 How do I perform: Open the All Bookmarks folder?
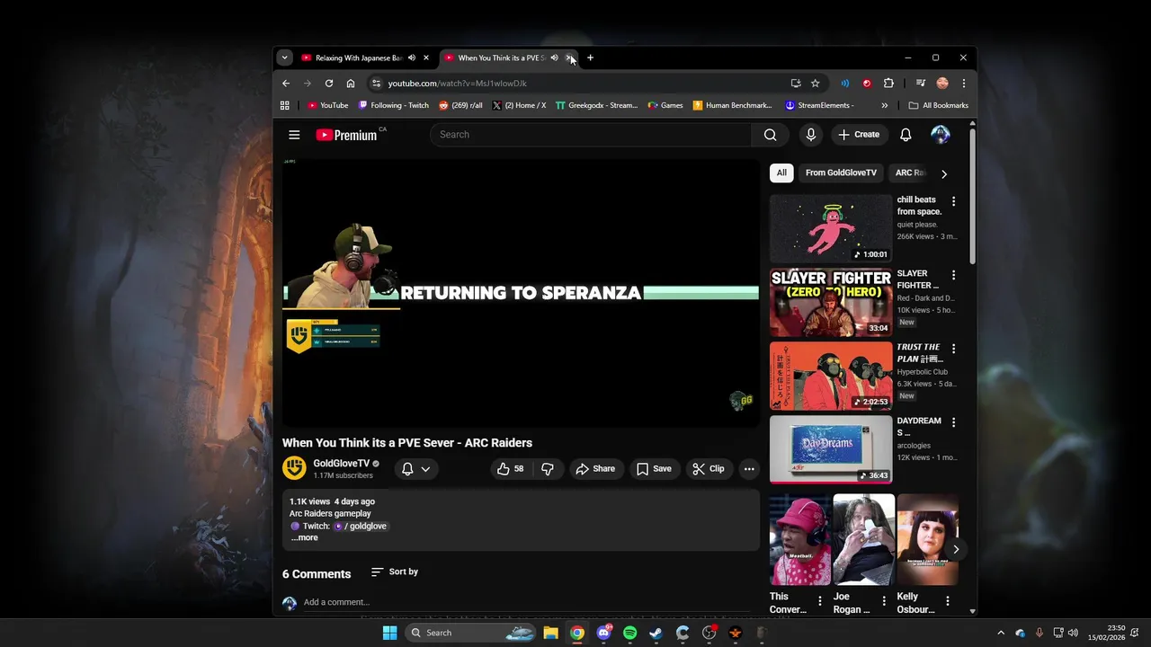point(938,105)
